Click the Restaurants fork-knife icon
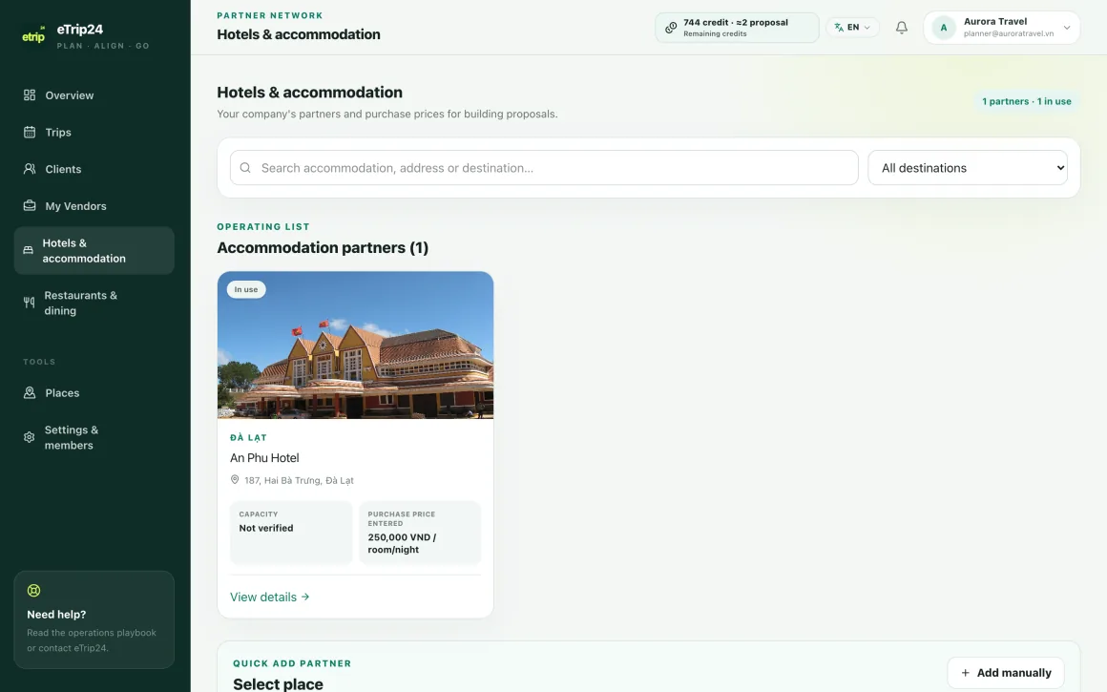 29,303
